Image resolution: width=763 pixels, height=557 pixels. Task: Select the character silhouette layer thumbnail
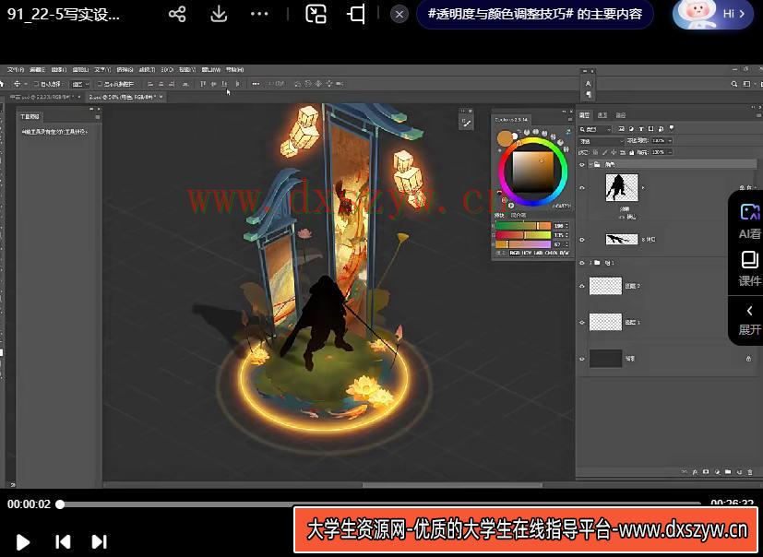622,187
